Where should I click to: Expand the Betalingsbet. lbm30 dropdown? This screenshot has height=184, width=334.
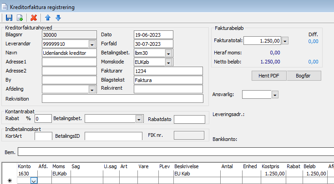[x=169, y=53]
